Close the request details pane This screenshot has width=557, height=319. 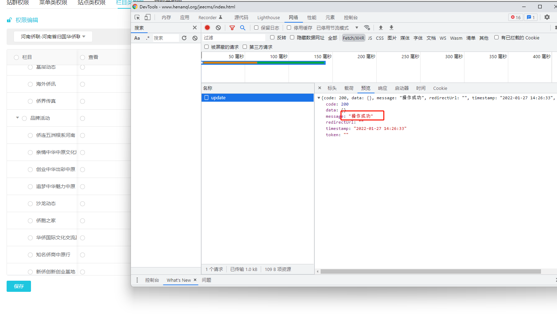[320, 88]
